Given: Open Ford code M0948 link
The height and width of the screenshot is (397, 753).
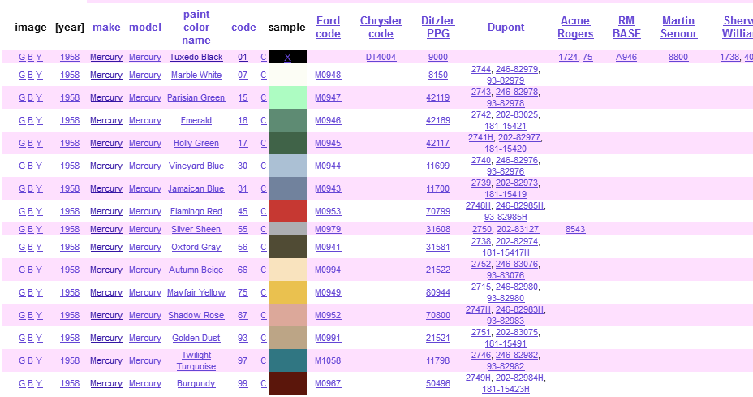Looking at the screenshot, I should pyautogui.click(x=328, y=75).
